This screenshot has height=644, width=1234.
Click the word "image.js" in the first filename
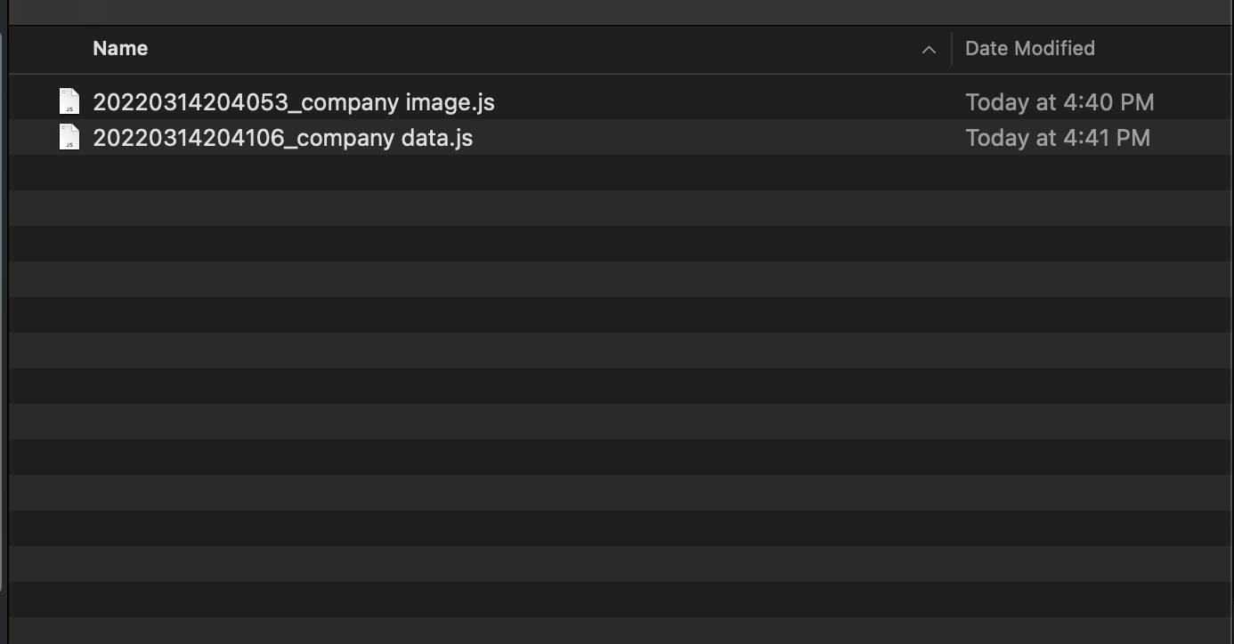click(x=450, y=102)
